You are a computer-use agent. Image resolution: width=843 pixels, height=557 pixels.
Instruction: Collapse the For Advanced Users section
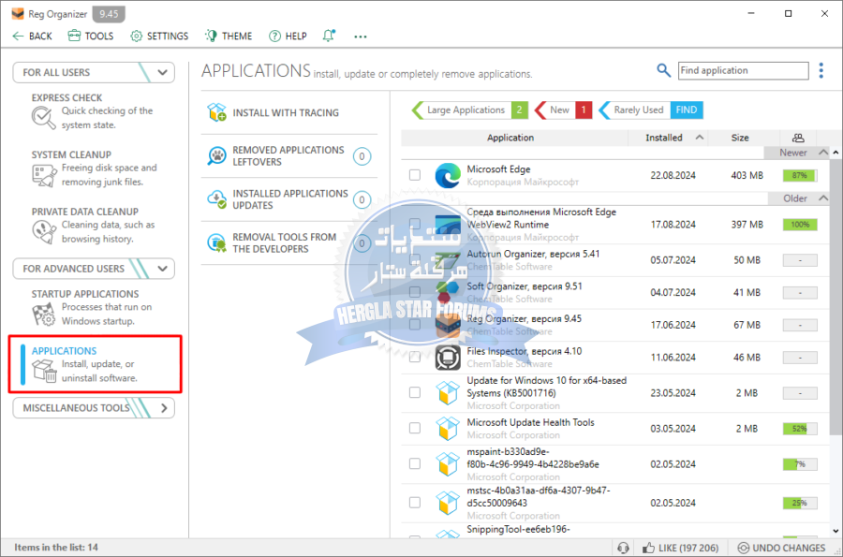pyautogui.click(x=163, y=269)
